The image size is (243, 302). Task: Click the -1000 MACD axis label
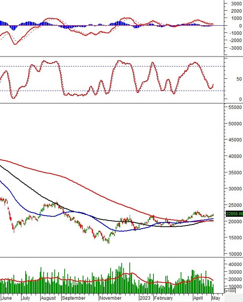(236, 33)
